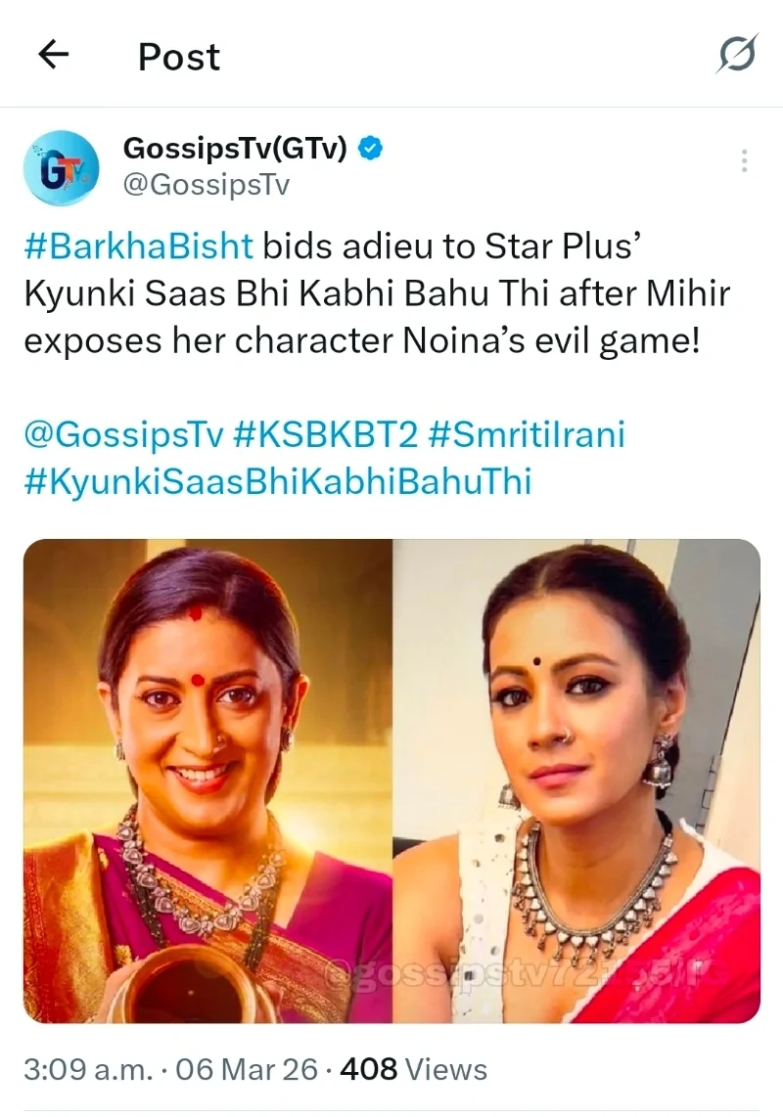Viewport: 783px width, 1117px height.
Task: Open the #SmritiIrani hashtag
Action: tap(527, 434)
